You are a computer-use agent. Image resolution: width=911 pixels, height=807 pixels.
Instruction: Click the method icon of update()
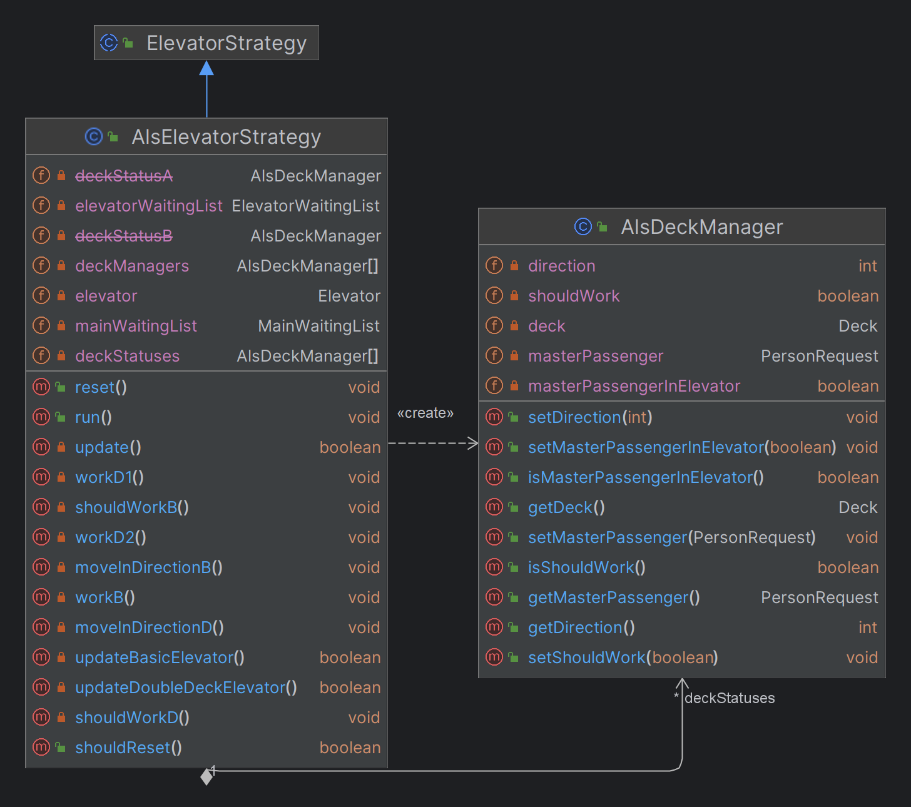41,447
